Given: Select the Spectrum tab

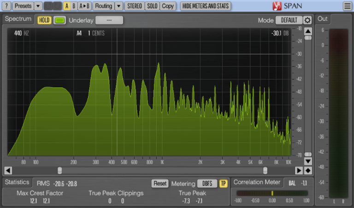Looking at the screenshot, I should (x=18, y=19).
